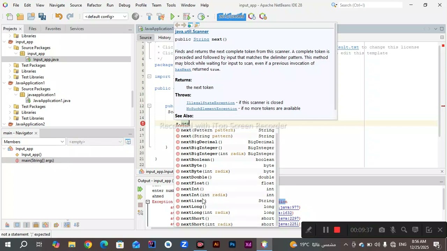Open the default config dropdown
This screenshot has height=251, width=447.
pos(105,16)
